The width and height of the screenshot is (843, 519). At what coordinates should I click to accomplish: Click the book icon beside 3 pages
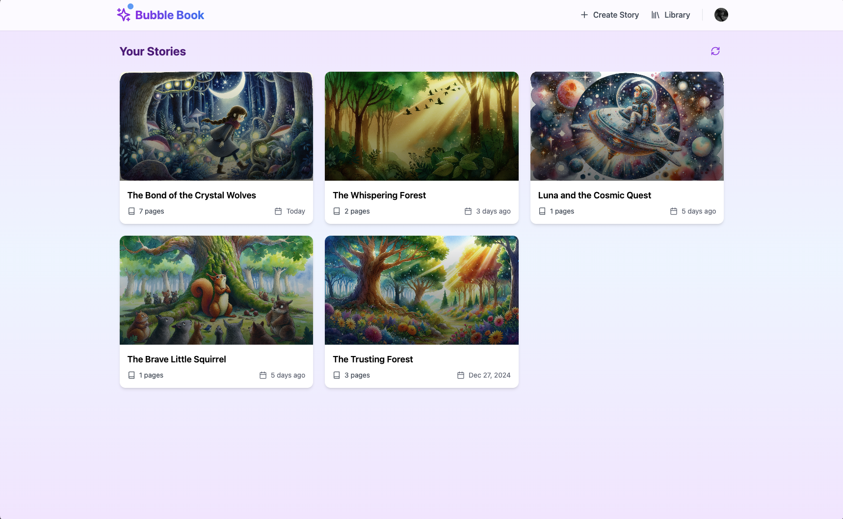[x=337, y=375]
